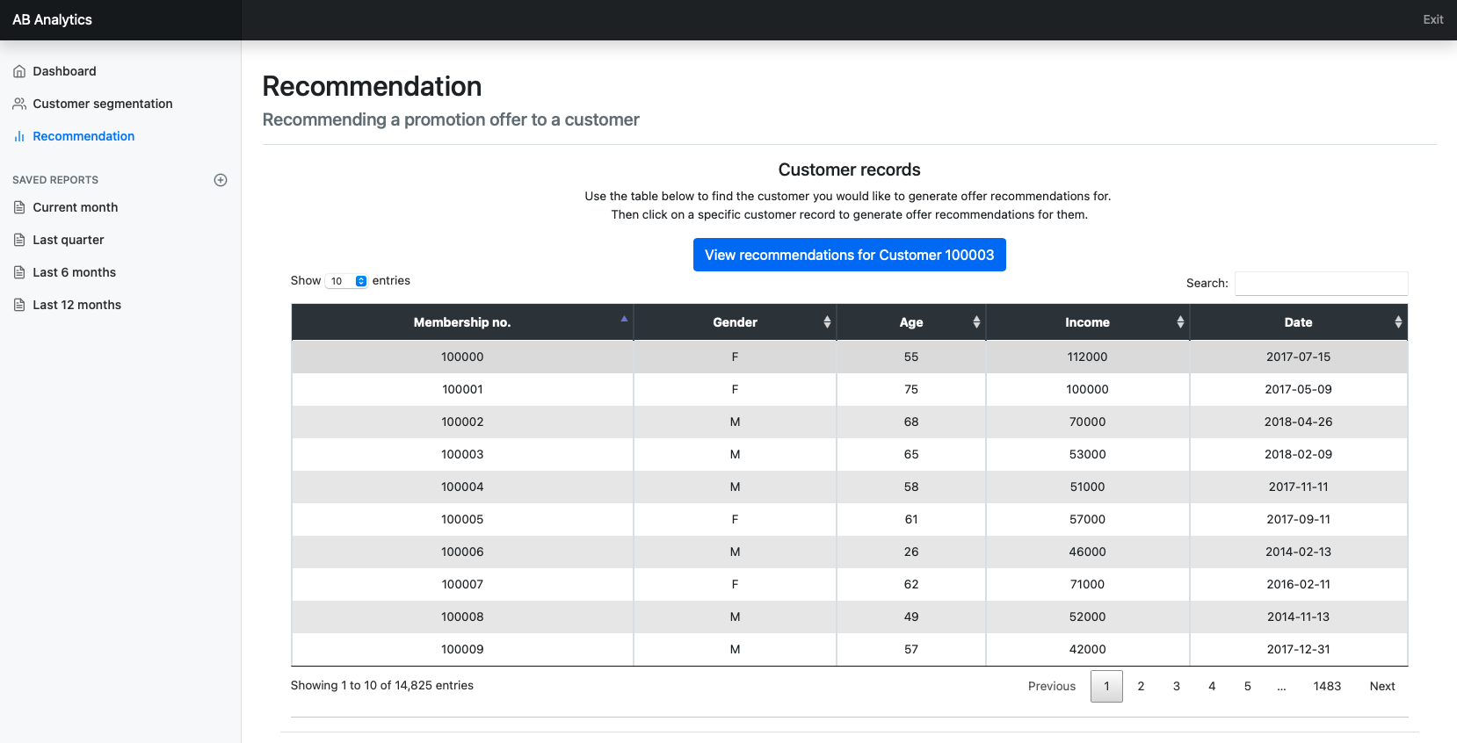Click the Last quarter document icon
This screenshot has height=743, width=1457.
pyautogui.click(x=19, y=240)
